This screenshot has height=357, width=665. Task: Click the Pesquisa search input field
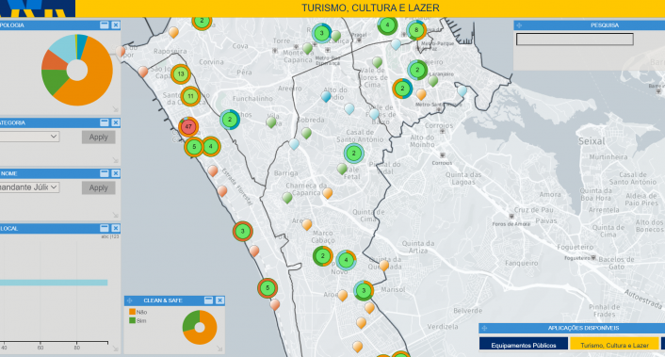tap(575, 40)
